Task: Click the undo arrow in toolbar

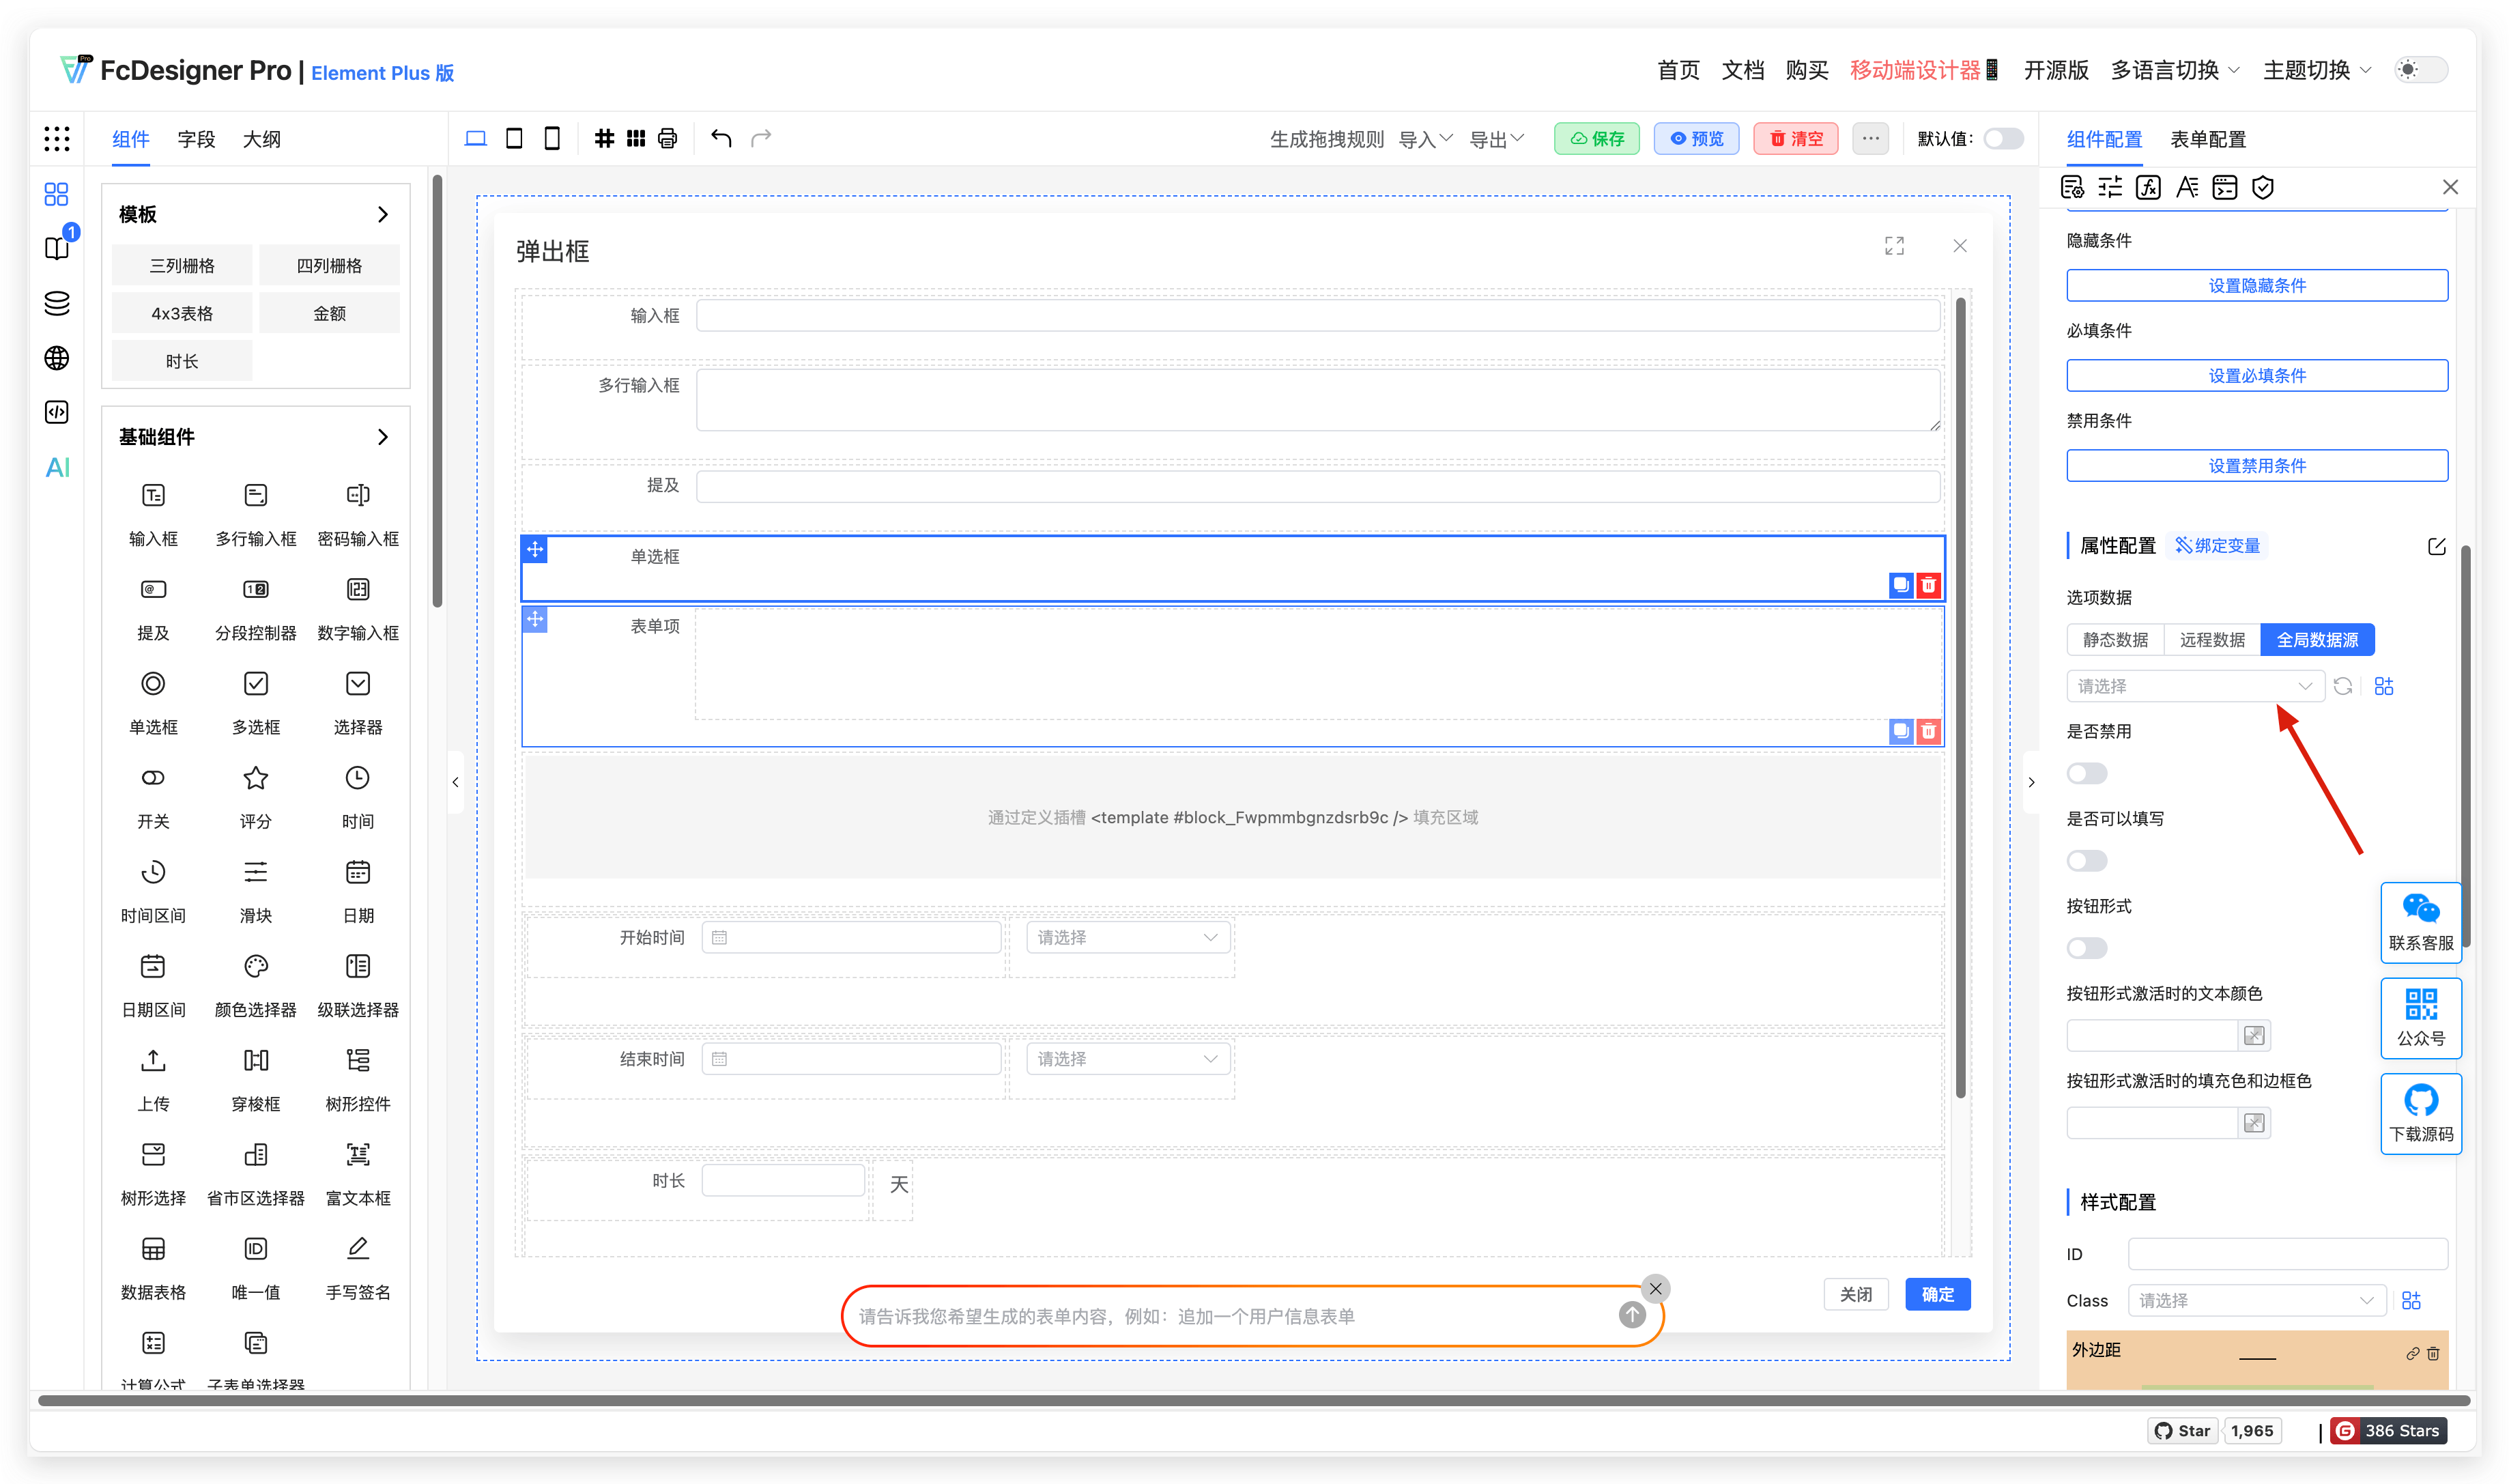Action: tap(721, 138)
